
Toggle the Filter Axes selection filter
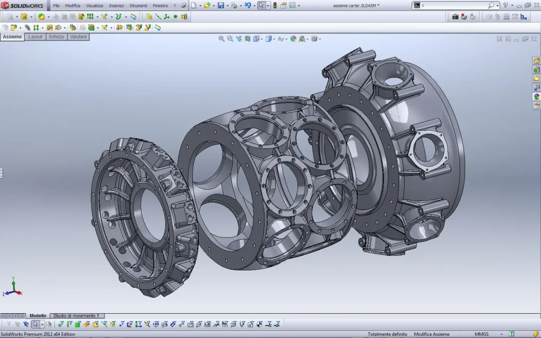point(104,324)
